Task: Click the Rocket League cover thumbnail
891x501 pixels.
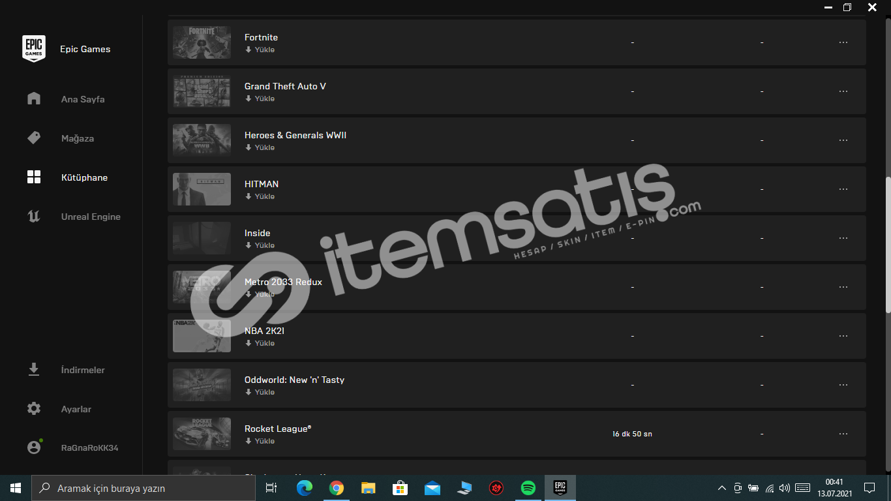Action: tap(202, 434)
